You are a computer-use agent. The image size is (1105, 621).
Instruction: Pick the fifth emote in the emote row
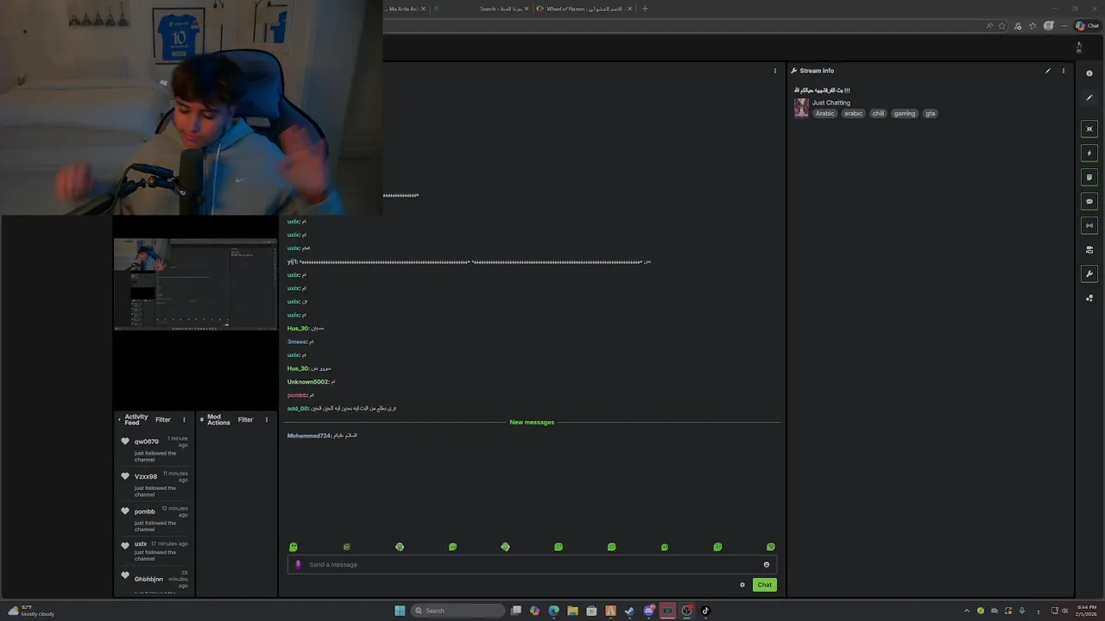[505, 547]
